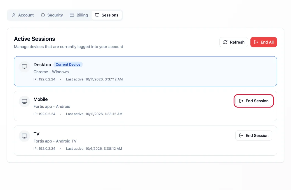The image size is (291, 190).
Task: Select the TV device name
Action: tap(37, 134)
